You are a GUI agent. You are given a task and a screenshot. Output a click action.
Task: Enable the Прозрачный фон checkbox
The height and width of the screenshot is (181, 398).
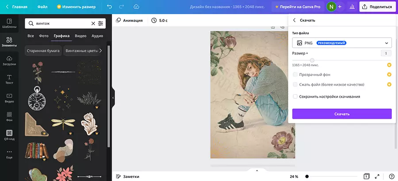[295, 75]
